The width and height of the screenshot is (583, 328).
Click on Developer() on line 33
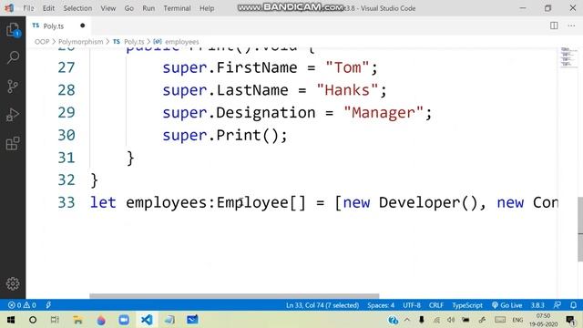(428, 202)
